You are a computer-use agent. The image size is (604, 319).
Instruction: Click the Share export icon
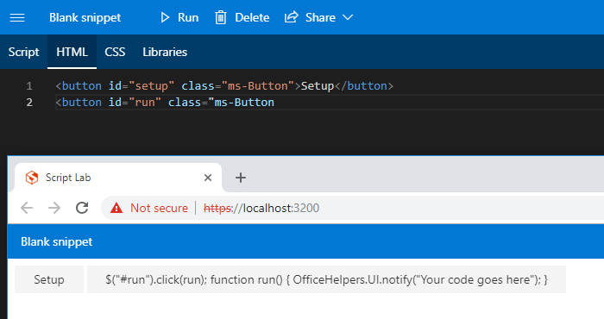(292, 17)
